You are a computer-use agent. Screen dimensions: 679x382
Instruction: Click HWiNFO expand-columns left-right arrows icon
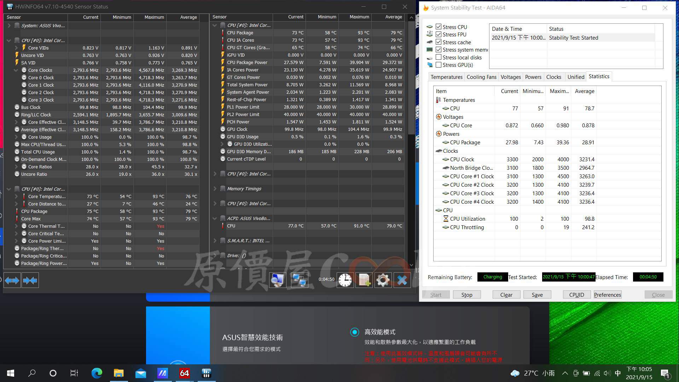[x=12, y=280]
